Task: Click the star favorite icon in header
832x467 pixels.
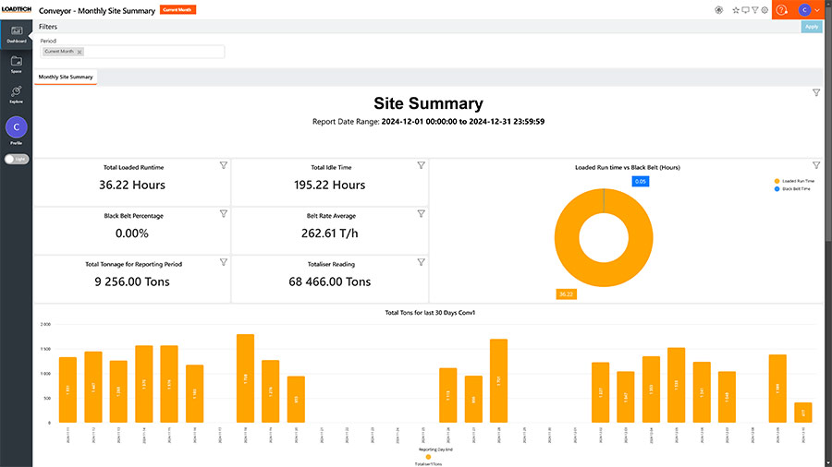Action: pos(736,10)
